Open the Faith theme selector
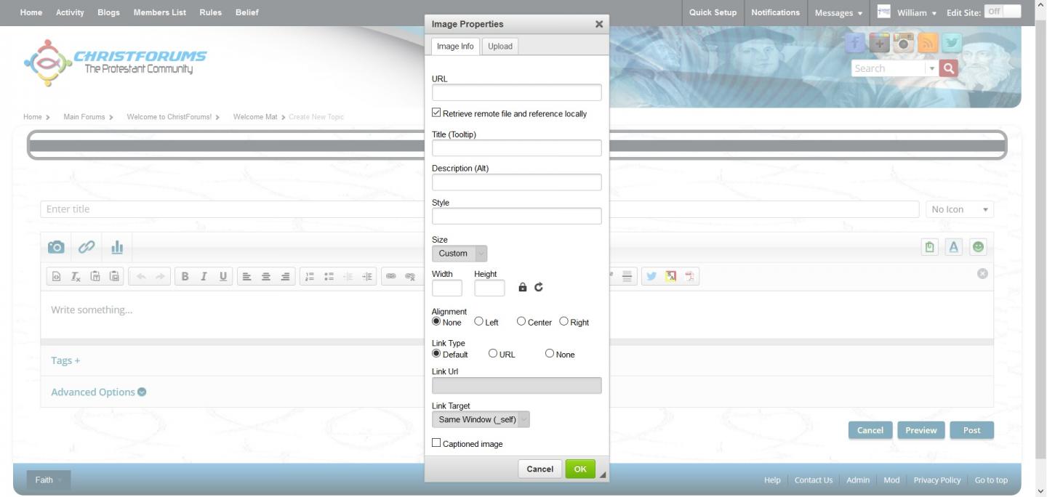The width and height of the screenshot is (1047, 497). point(49,480)
